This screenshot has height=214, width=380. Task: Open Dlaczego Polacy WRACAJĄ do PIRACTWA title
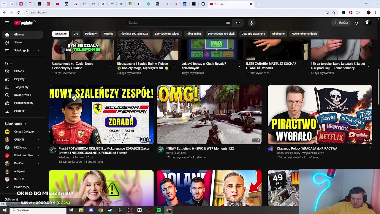[x=307, y=149]
